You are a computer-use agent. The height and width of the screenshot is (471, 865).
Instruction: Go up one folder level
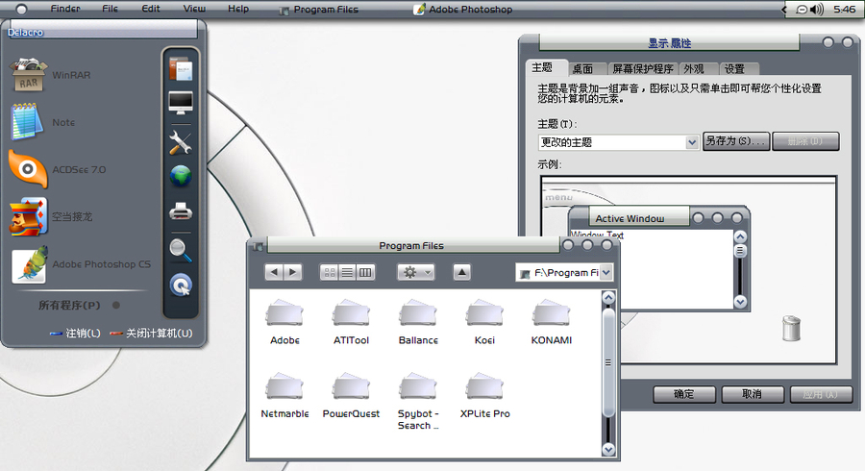click(461, 272)
